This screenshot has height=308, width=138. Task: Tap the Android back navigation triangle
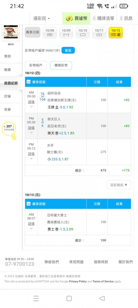pyautogui.click(x=102, y=298)
